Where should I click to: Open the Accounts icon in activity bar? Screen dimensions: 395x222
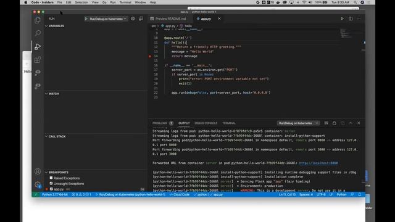tap(38, 171)
